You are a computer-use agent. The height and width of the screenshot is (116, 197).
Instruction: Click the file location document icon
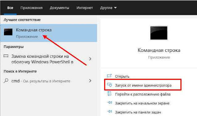coord(109,94)
